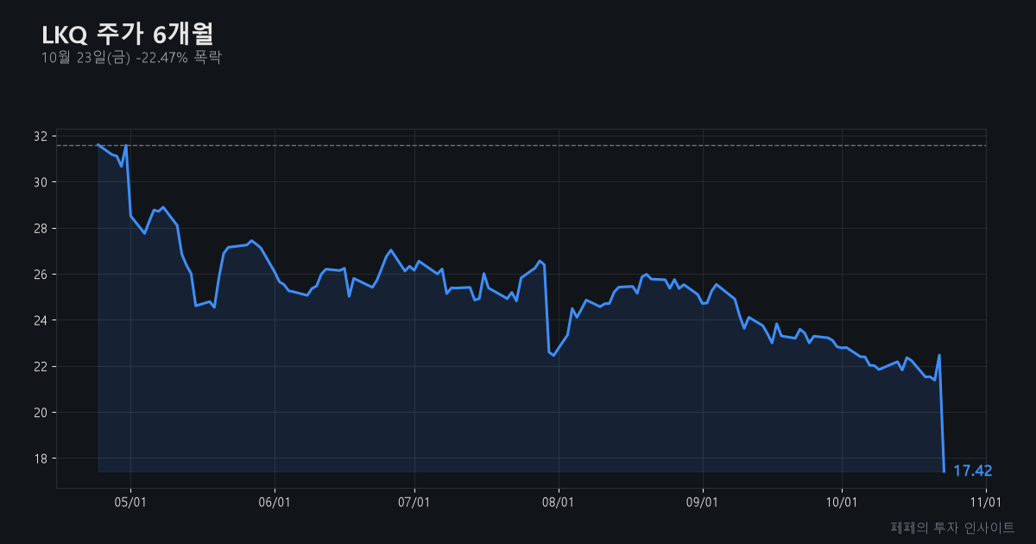
Task: Click the x-axis date 07/01
Action: click(x=414, y=502)
